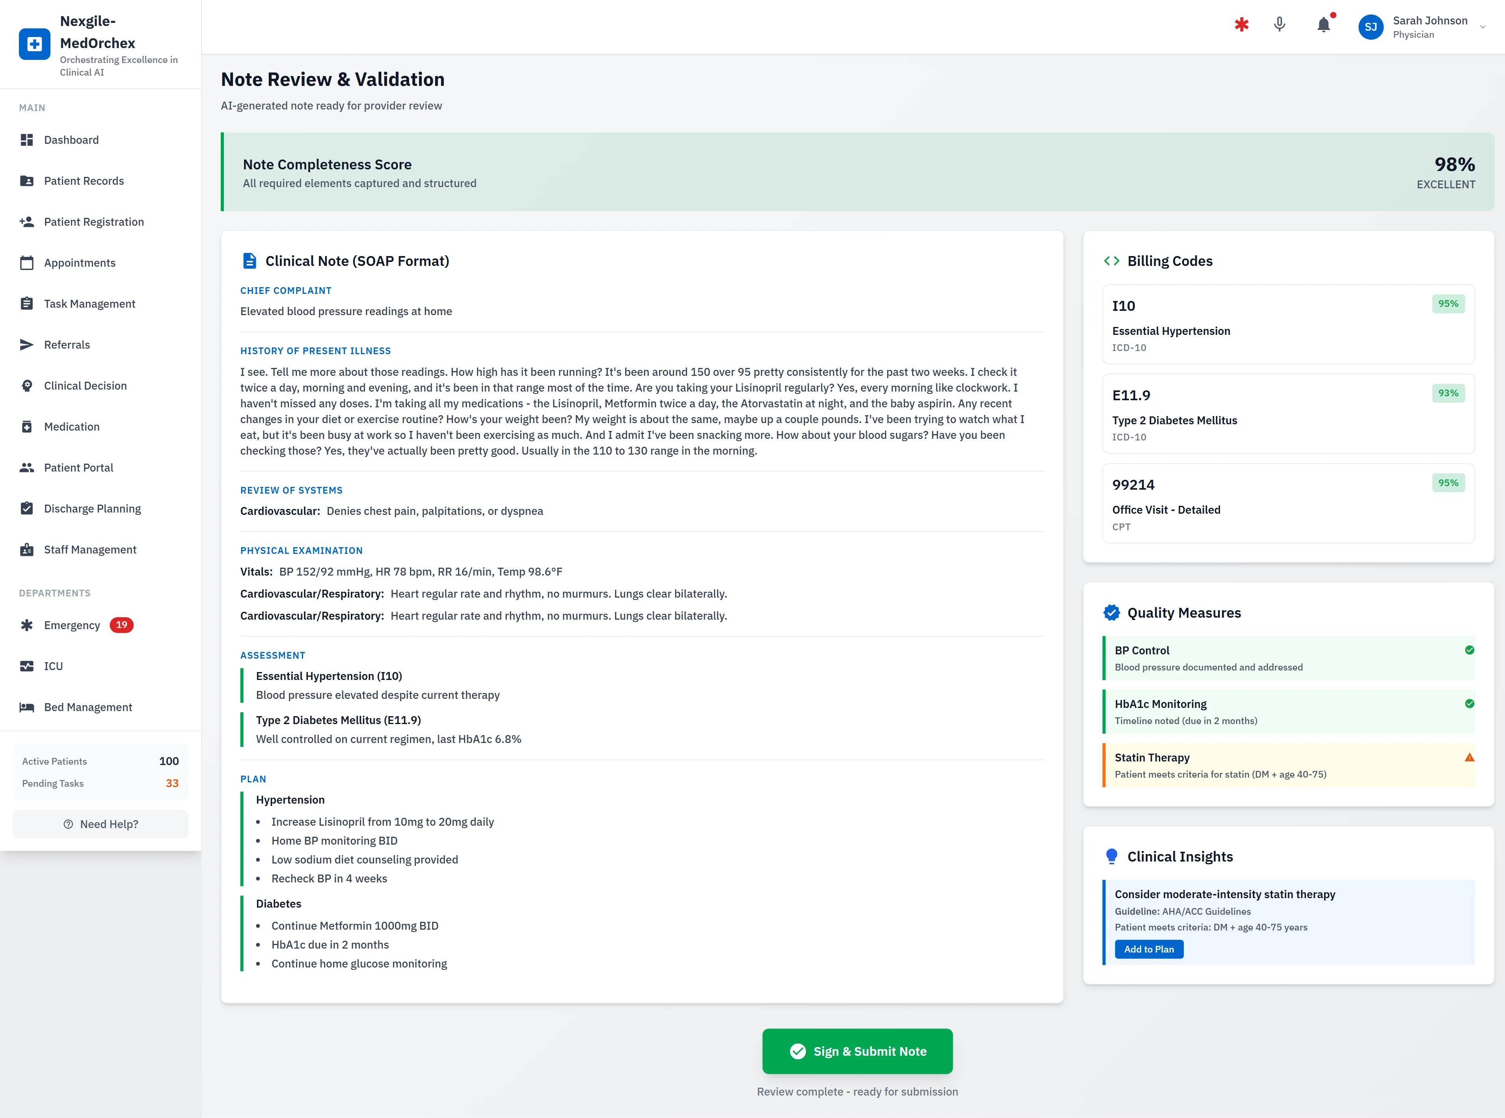
Task: Open the Discharge Planning menu item
Action: [92, 509]
